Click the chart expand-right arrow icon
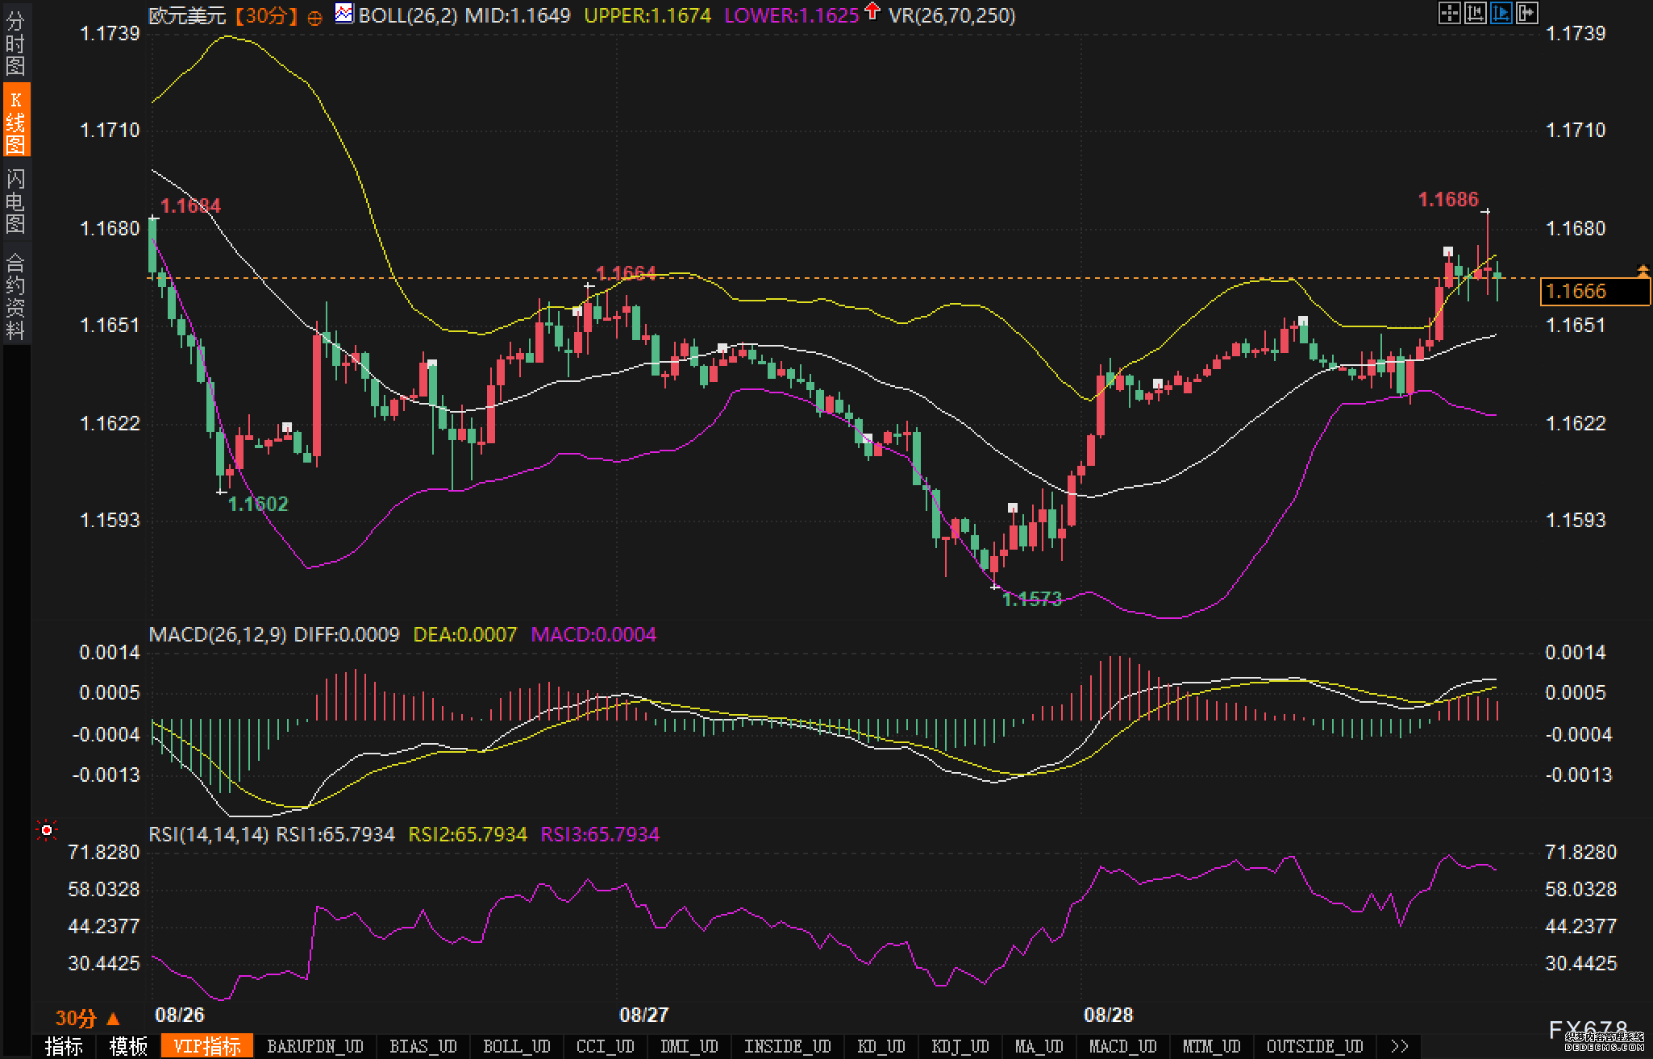 [1526, 13]
